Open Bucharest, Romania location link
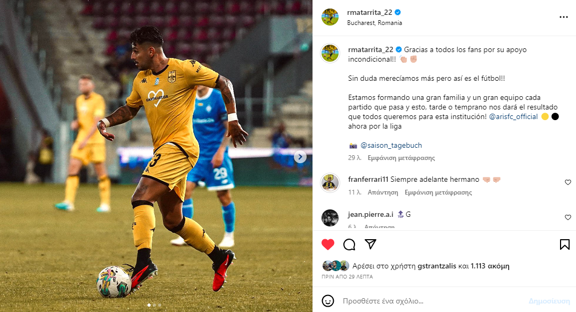This screenshot has width=576, height=312. [x=374, y=23]
